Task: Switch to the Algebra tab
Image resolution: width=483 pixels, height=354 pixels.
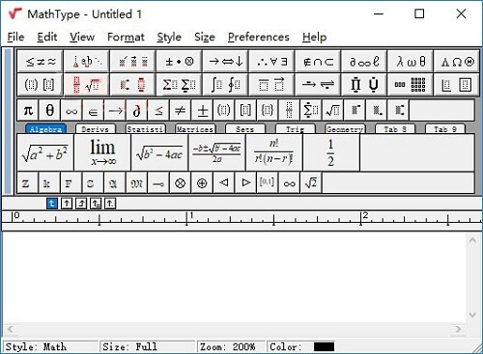Action: [45, 129]
